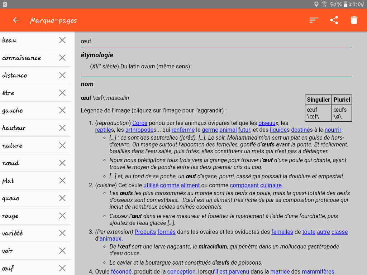Image resolution: width=367 pixels, height=275 pixels.
Task: Open the 'hauteur' bookmark entry
Action: (28, 128)
